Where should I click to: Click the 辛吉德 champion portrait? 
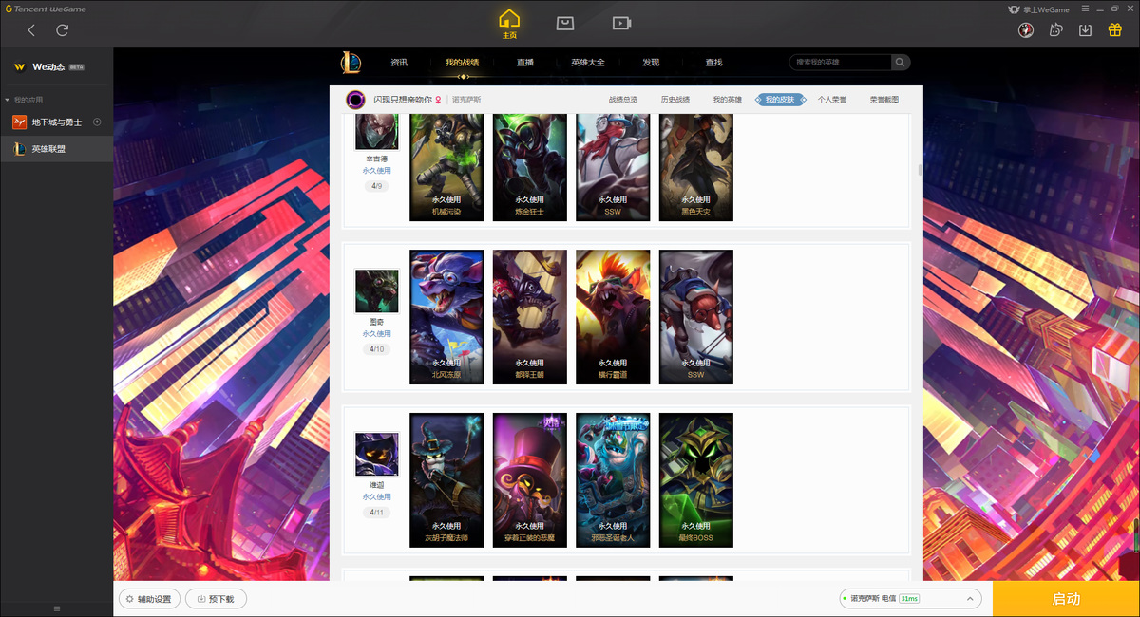click(x=377, y=131)
